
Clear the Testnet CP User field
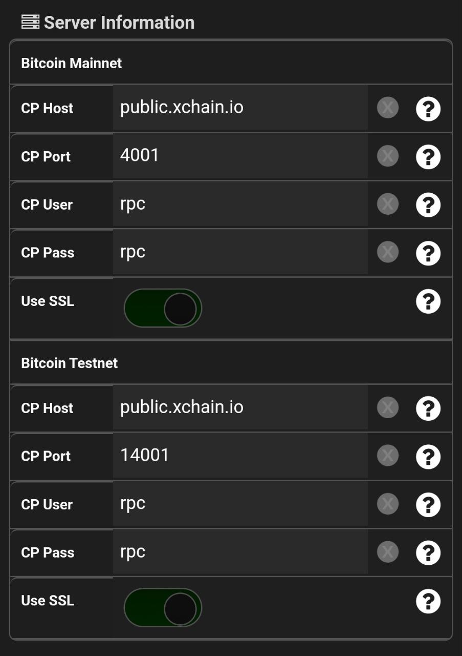coord(388,504)
